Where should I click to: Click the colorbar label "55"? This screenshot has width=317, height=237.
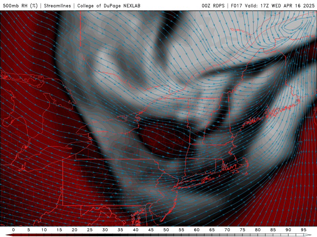tap(181, 230)
